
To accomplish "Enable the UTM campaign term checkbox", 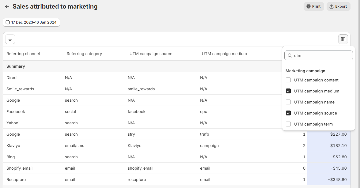I will point(288,124).
